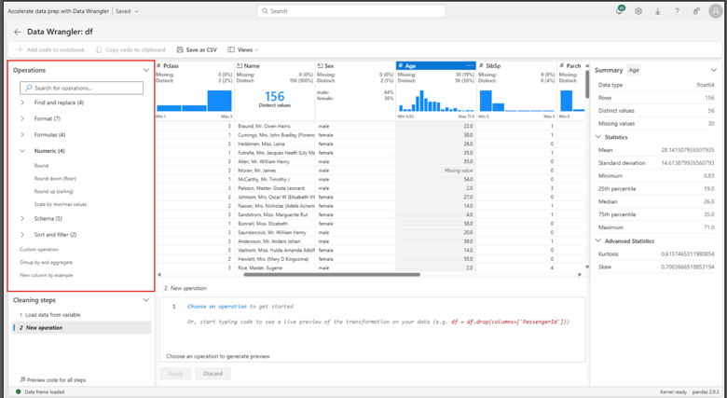
Task: Click the horizontal scrollbar under data grid
Action: [x=332, y=275]
